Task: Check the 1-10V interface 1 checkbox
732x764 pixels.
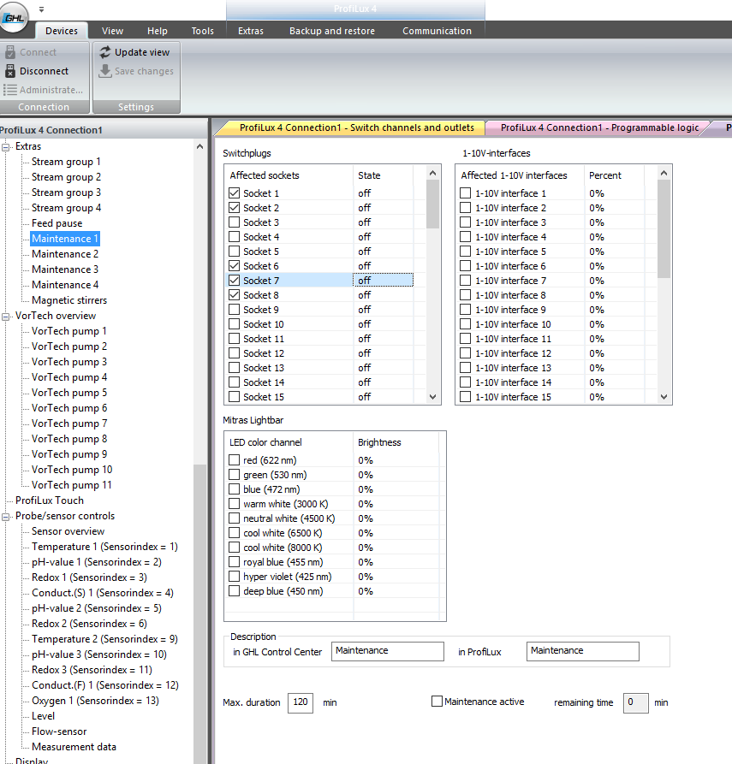Action: click(465, 193)
